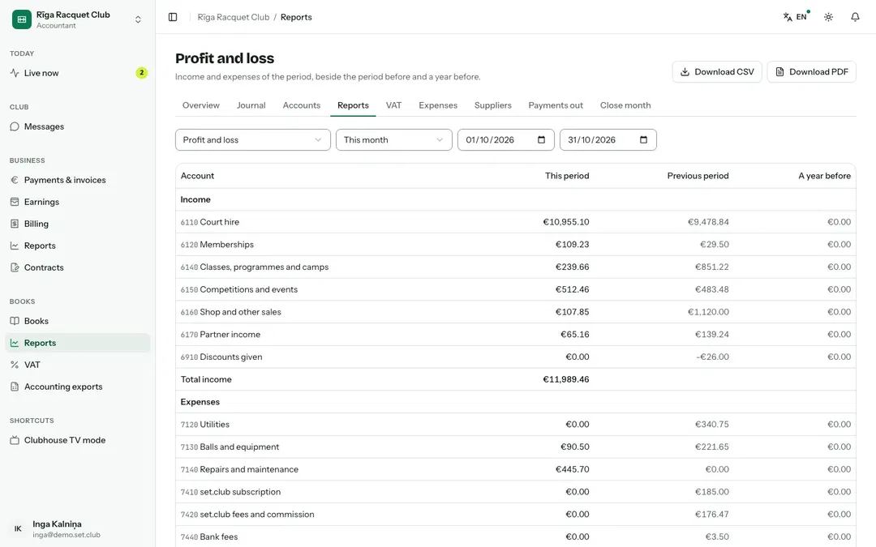Click the 7130 Balls and equipment row

(516, 447)
